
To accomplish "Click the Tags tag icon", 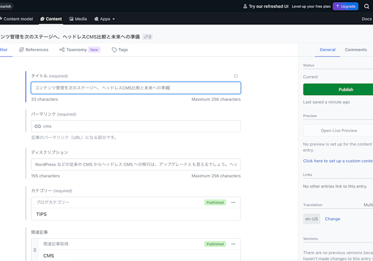I will pos(114,50).
